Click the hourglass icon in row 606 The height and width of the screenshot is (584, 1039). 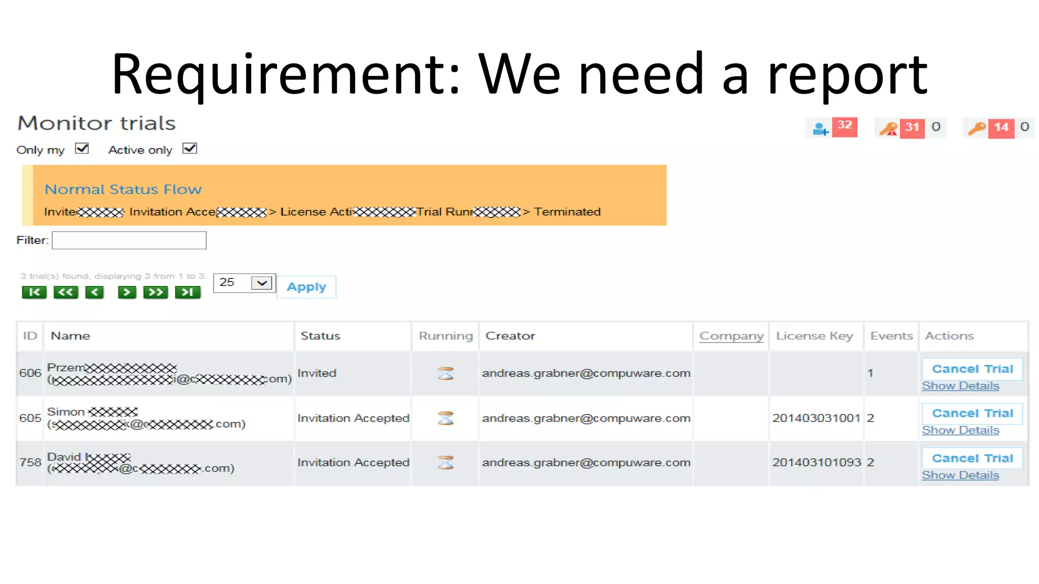(445, 374)
